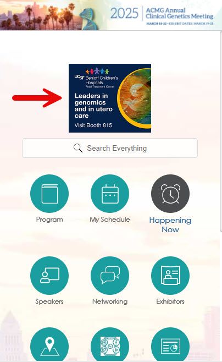Select the Networking text label
This screenshot has height=362, width=222.
point(110,301)
